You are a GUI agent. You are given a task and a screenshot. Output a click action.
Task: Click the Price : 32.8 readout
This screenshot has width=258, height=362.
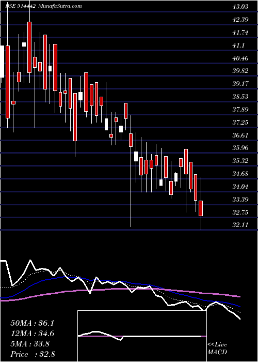click(33, 354)
